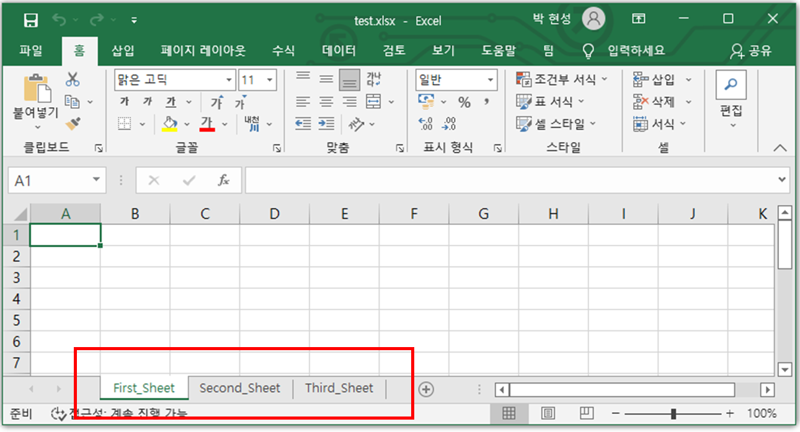
Task: Click the zoom slider handle
Action: point(673,413)
